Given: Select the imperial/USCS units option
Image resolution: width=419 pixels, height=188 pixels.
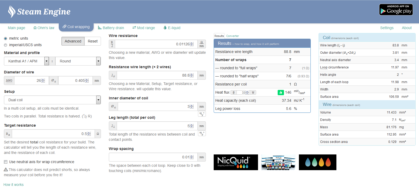Looking at the screenshot, I should (6, 45).
